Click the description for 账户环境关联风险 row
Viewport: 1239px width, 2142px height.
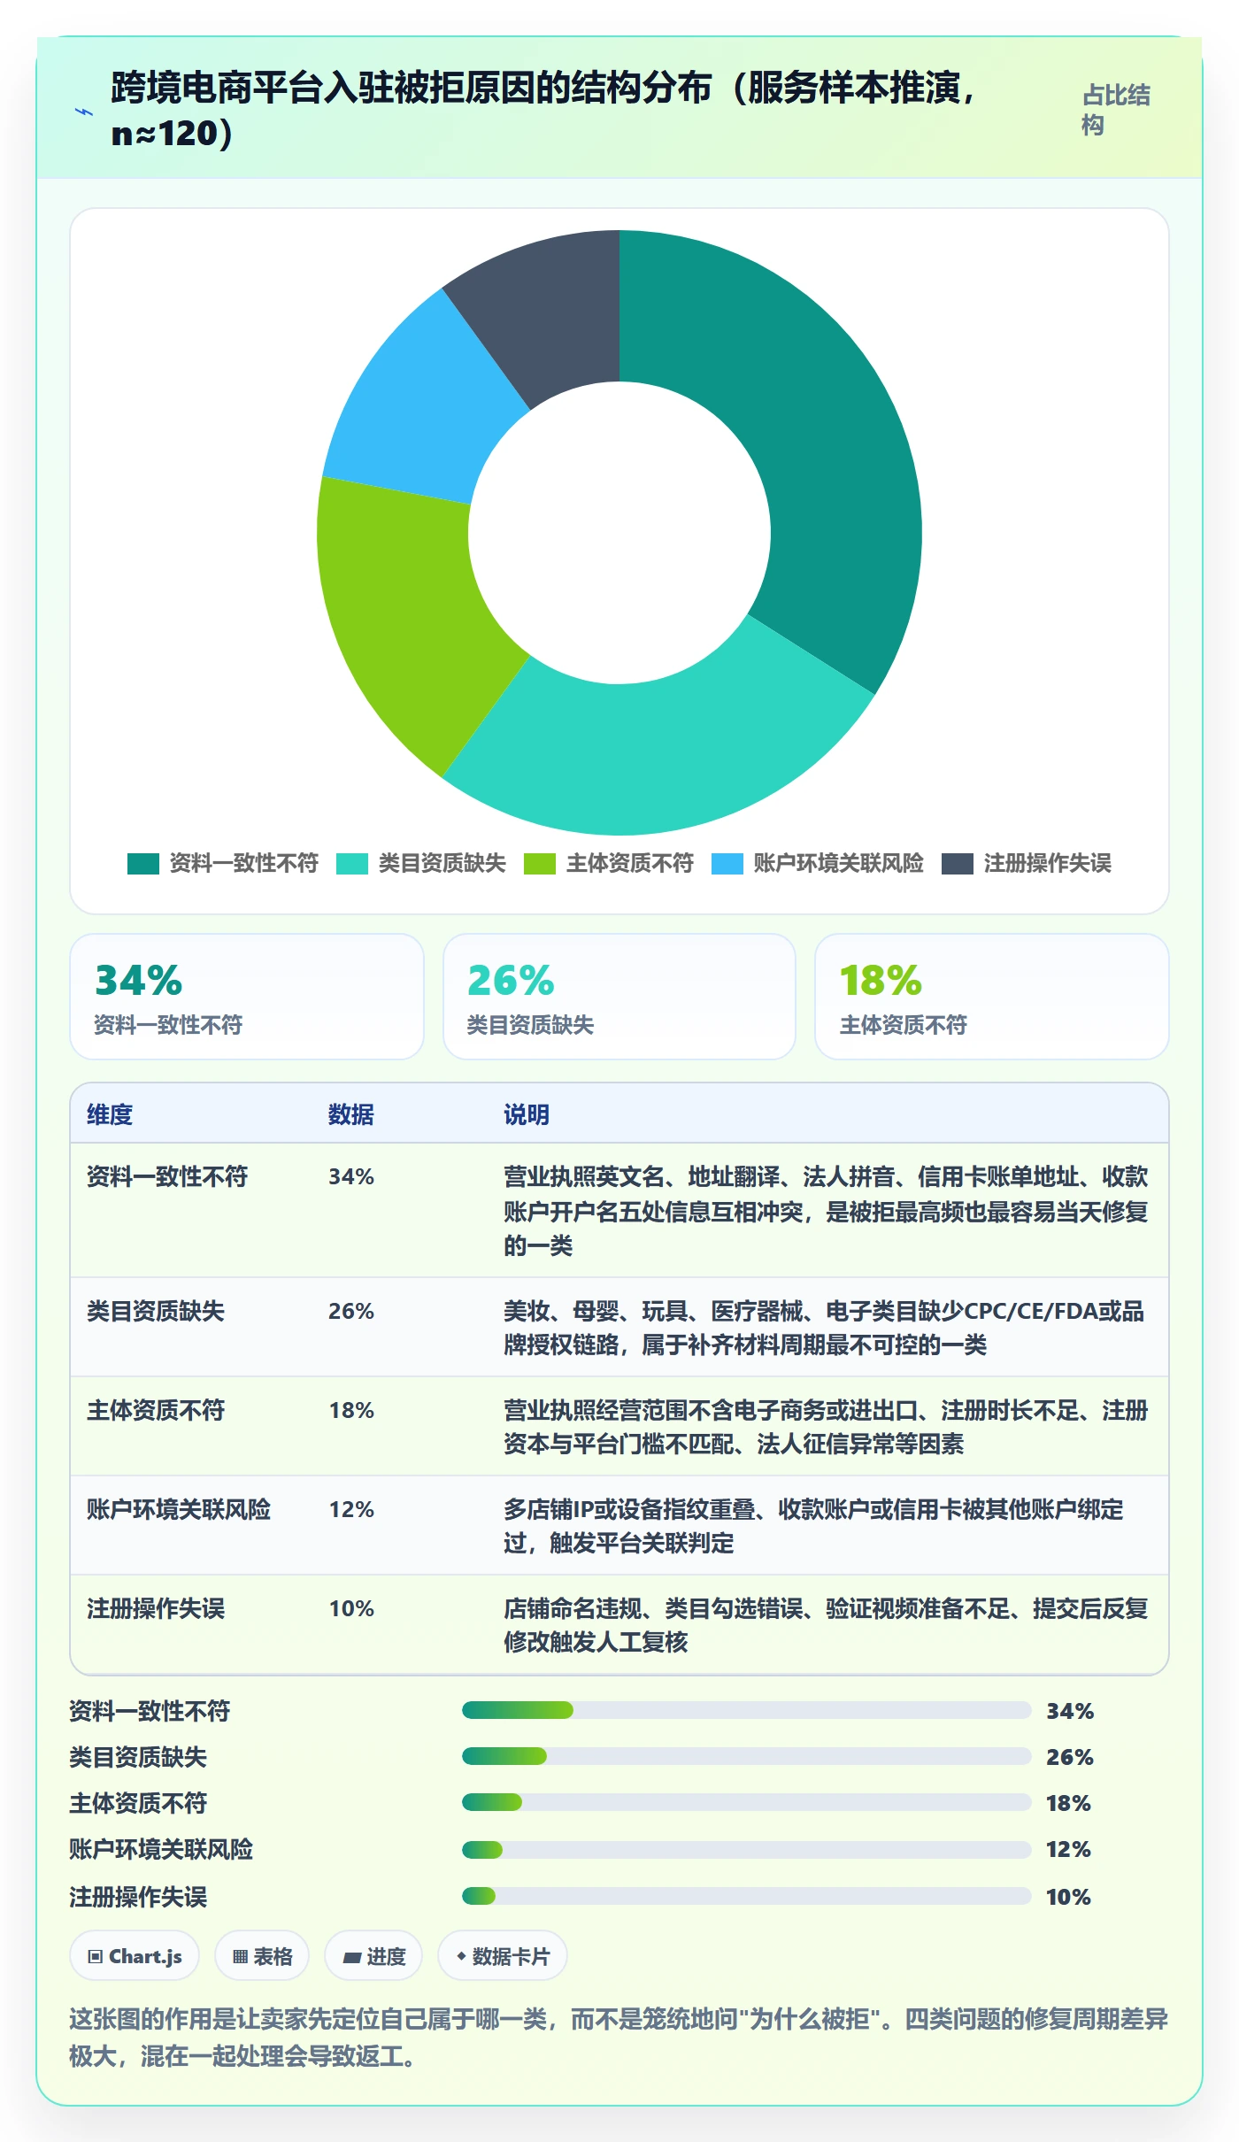click(814, 1526)
